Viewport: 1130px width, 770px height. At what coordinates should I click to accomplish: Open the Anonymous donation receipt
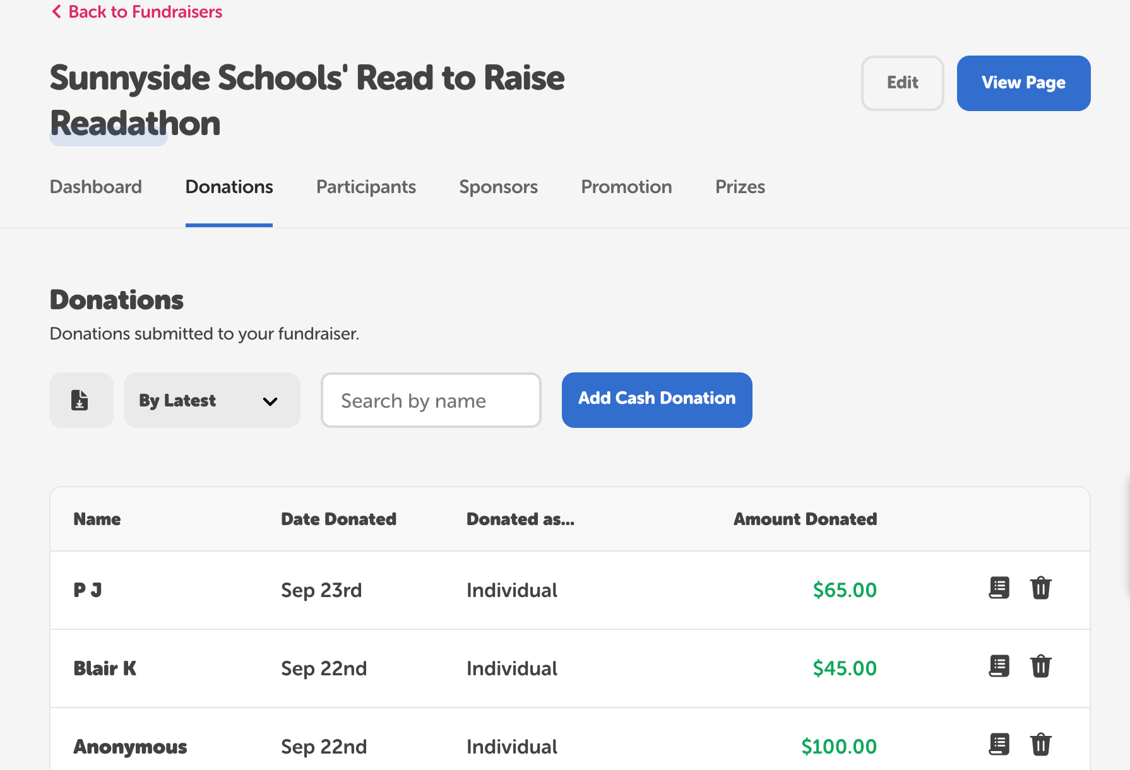(998, 744)
